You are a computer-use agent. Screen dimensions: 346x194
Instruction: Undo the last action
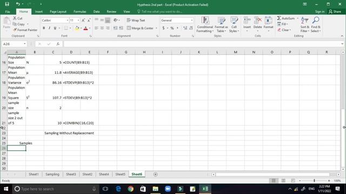18,4
